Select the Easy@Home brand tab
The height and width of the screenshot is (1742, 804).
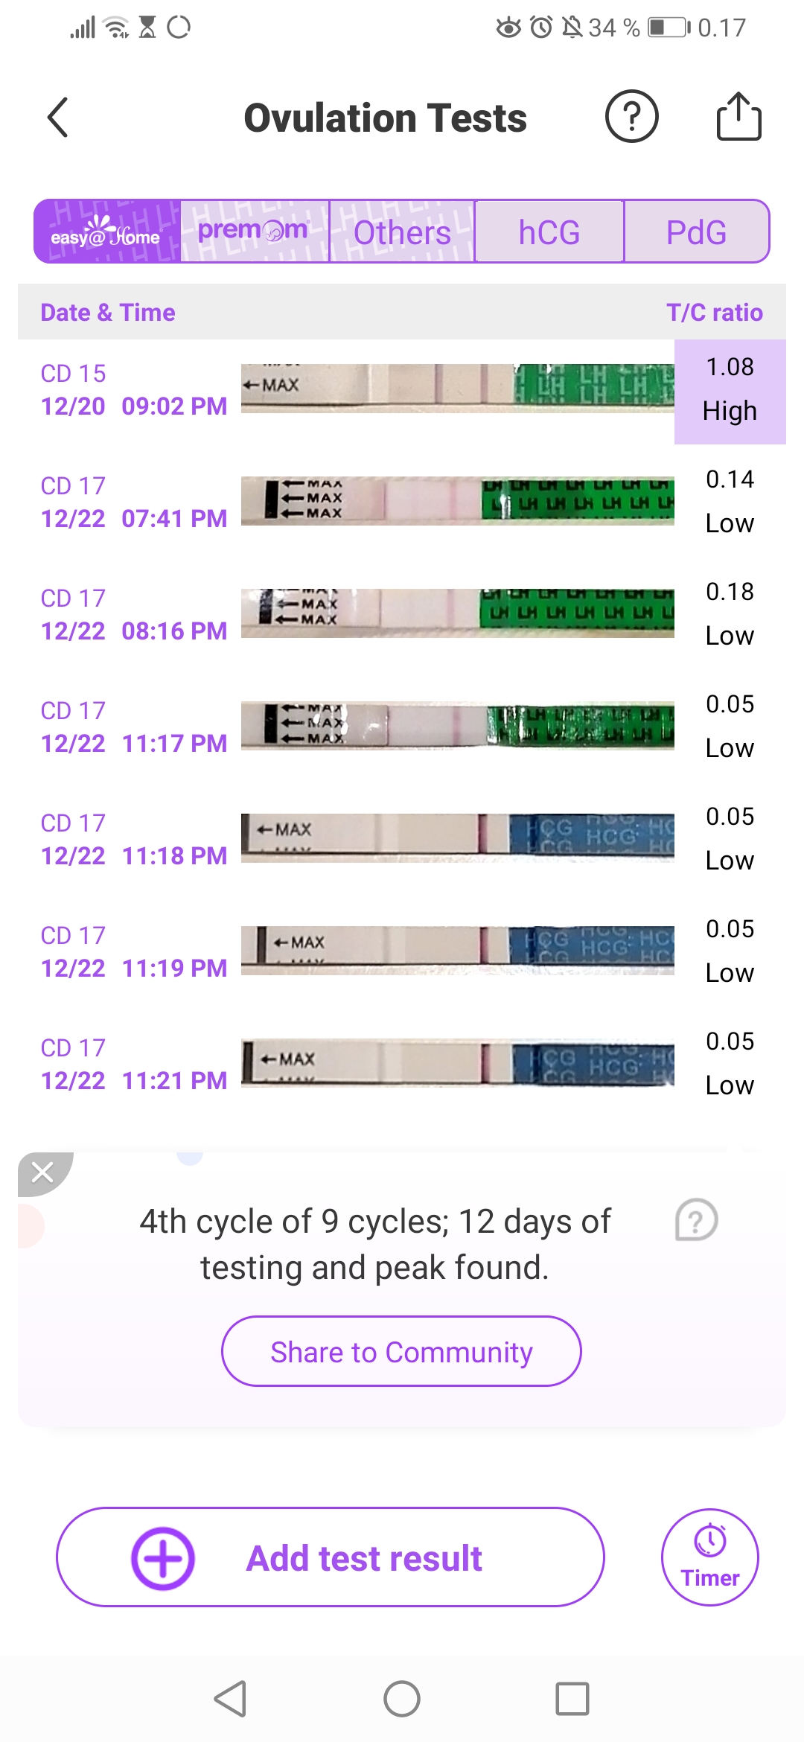(107, 232)
